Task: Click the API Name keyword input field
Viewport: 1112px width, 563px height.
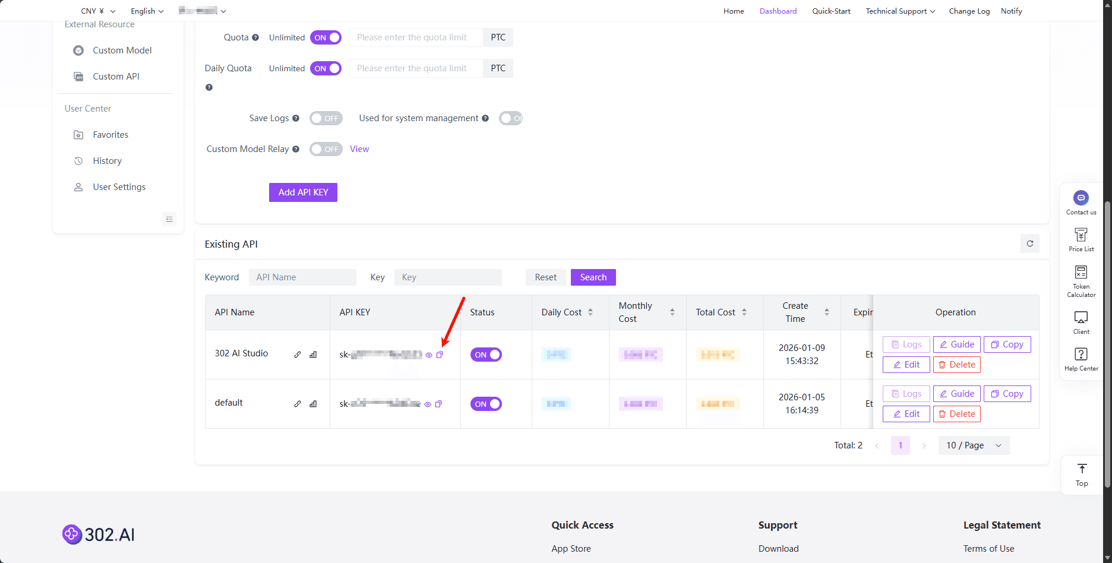Action: click(302, 277)
